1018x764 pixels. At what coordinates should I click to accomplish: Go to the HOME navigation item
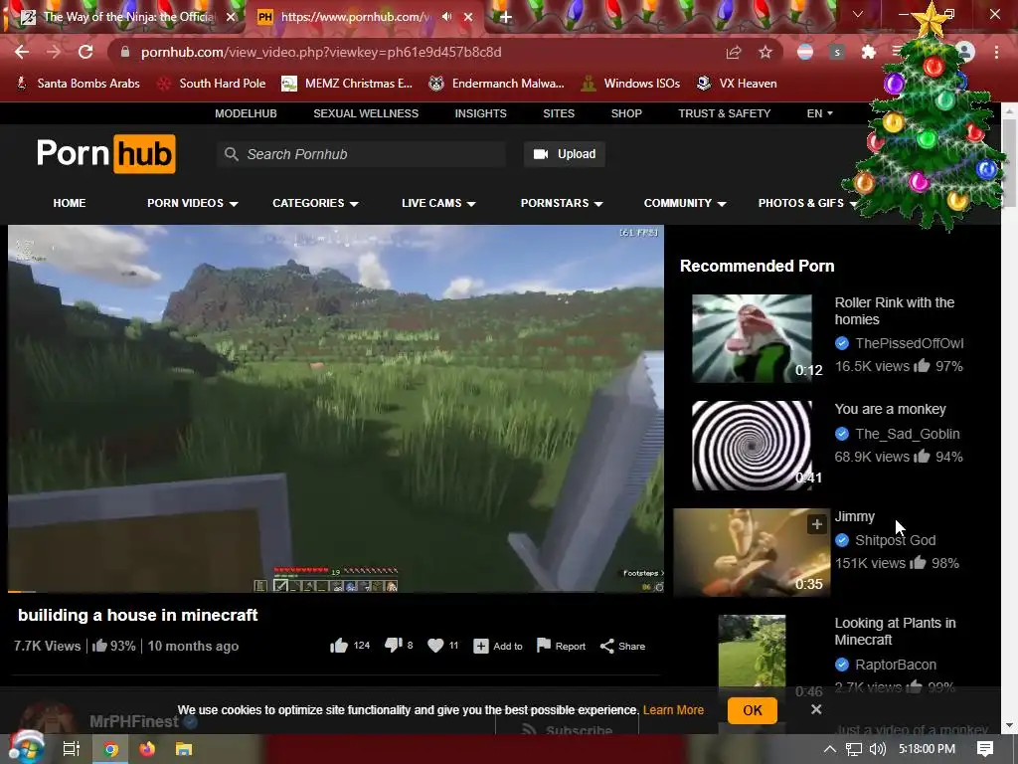[70, 203]
